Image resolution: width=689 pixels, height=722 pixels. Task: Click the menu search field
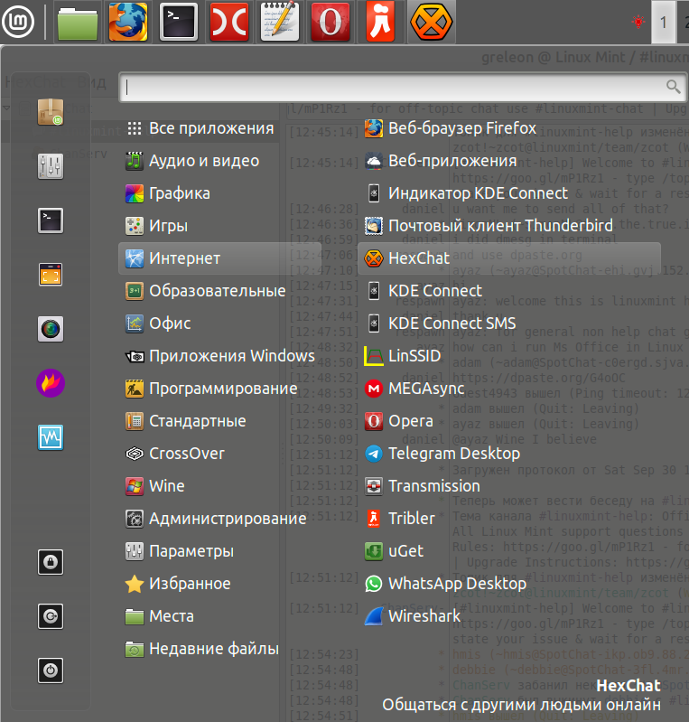tap(403, 87)
